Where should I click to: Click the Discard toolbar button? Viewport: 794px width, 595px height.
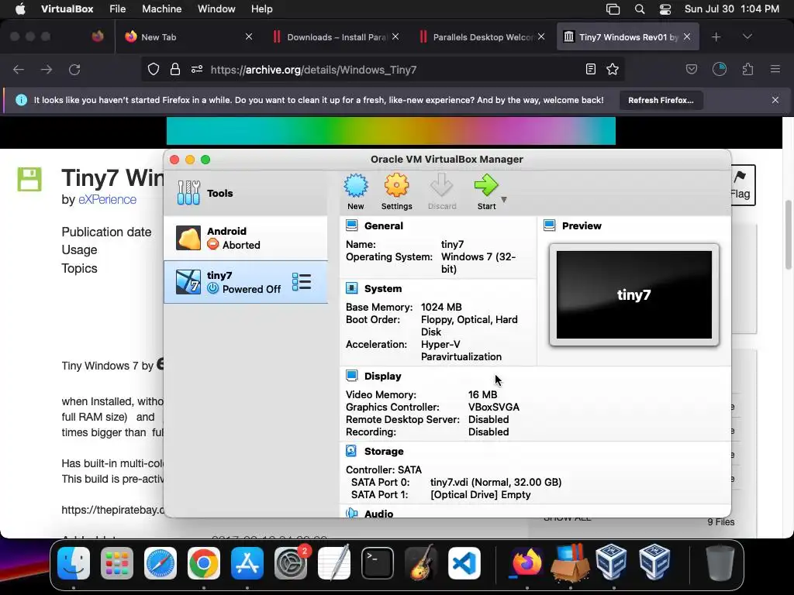pyautogui.click(x=441, y=191)
